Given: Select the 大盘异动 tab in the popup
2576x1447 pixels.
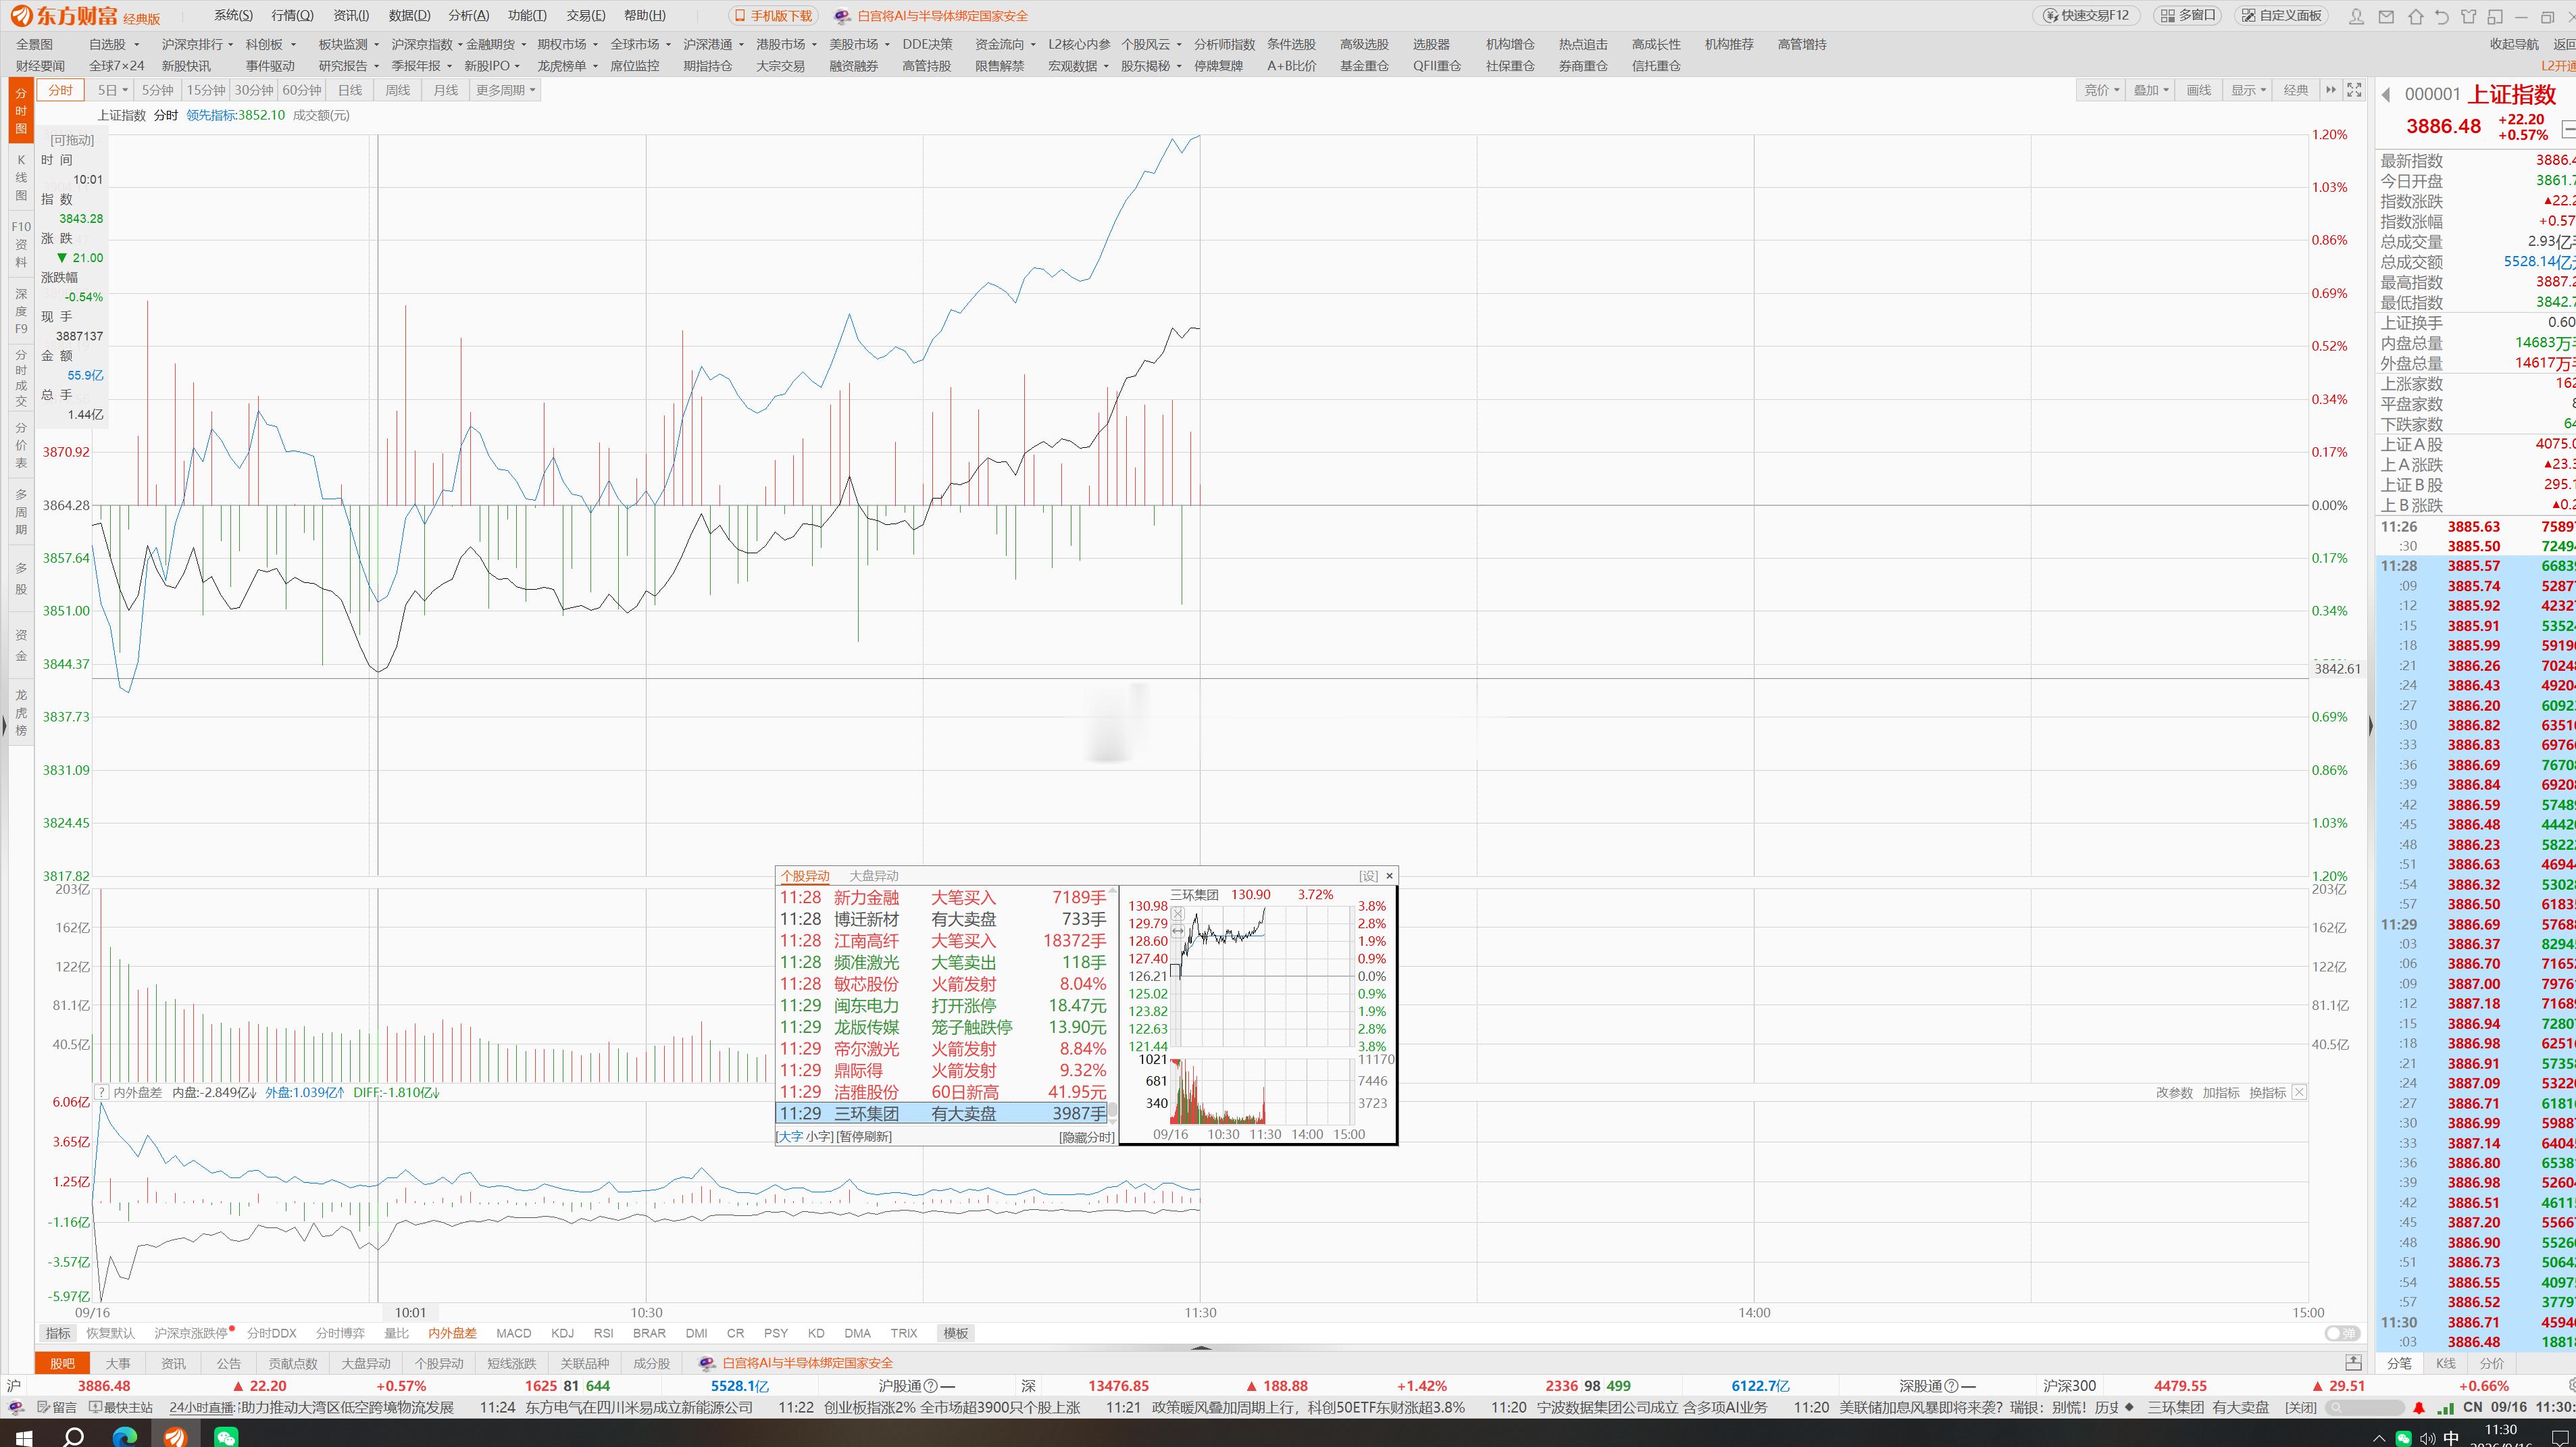Looking at the screenshot, I should [x=873, y=876].
